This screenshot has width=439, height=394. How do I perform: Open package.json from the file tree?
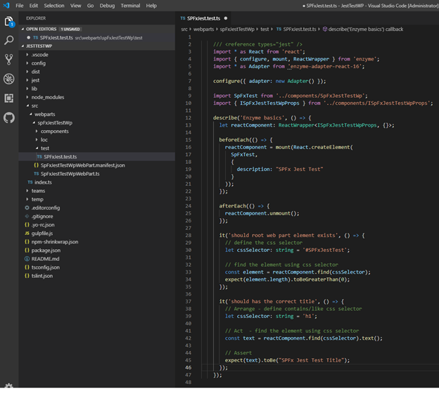pos(46,250)
